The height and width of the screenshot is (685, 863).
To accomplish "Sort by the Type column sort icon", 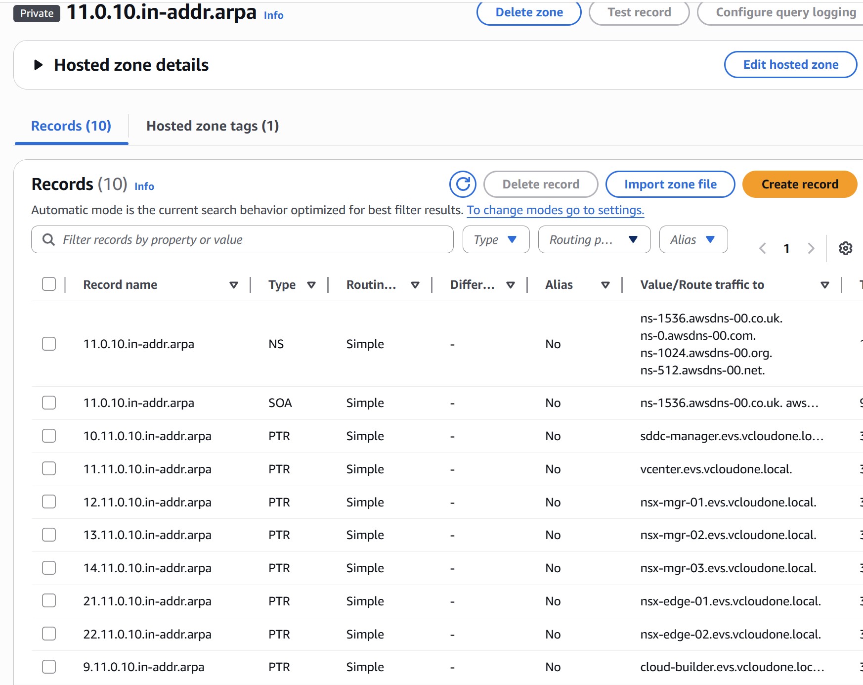I will pyautogui.click(x=311, y=284).
